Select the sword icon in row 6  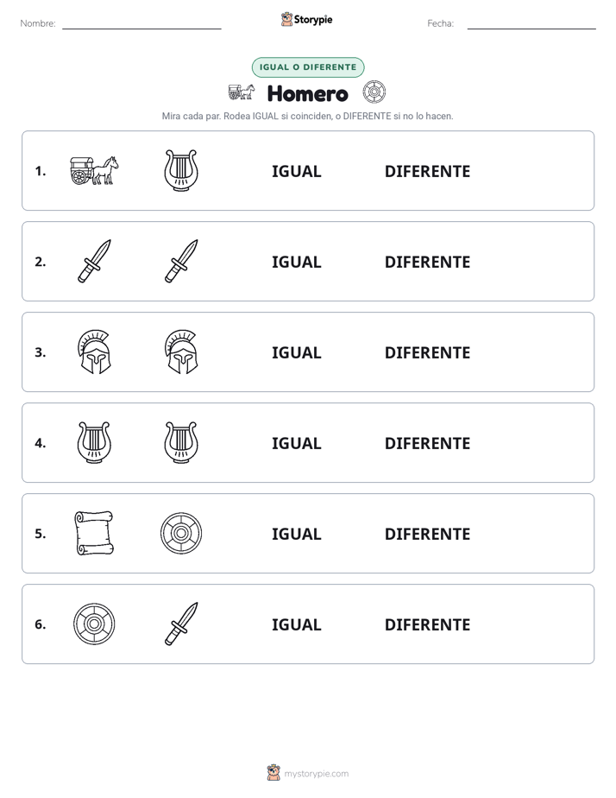[181, 624]
